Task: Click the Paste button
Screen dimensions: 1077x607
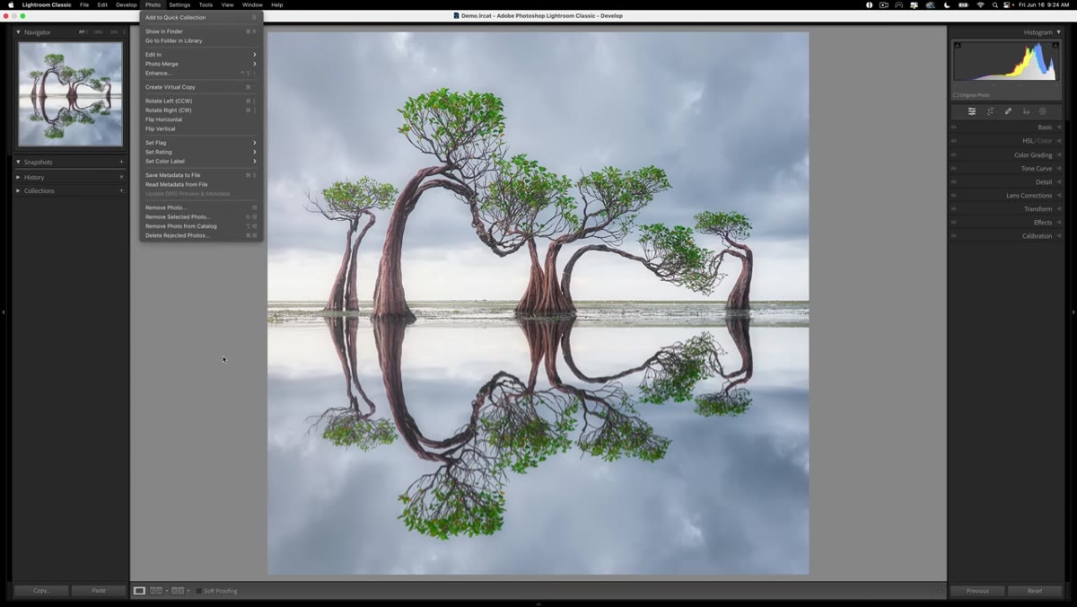Action: pyautogui.click(x=99, y=591)
